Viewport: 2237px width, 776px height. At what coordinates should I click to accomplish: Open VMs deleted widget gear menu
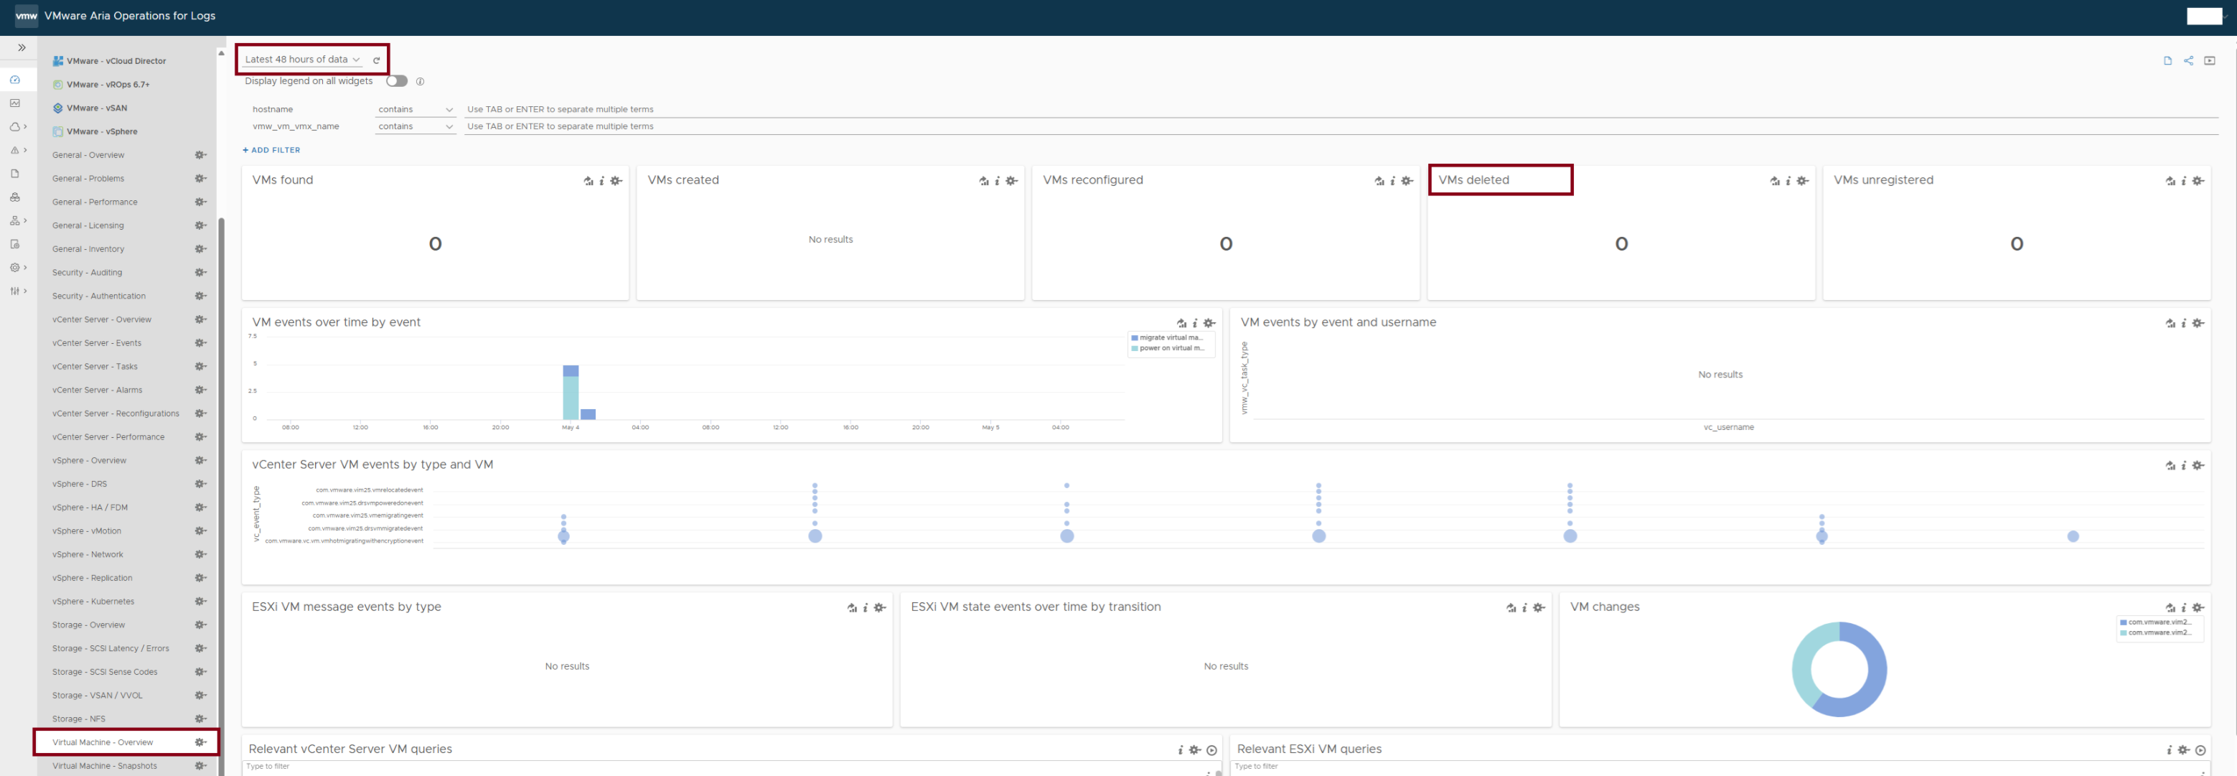point(1803,181)
